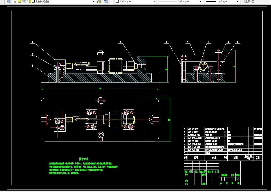Select balloon label 9 in side view
The height and width of the screenshot is (192, 271).
coord(238,42)
